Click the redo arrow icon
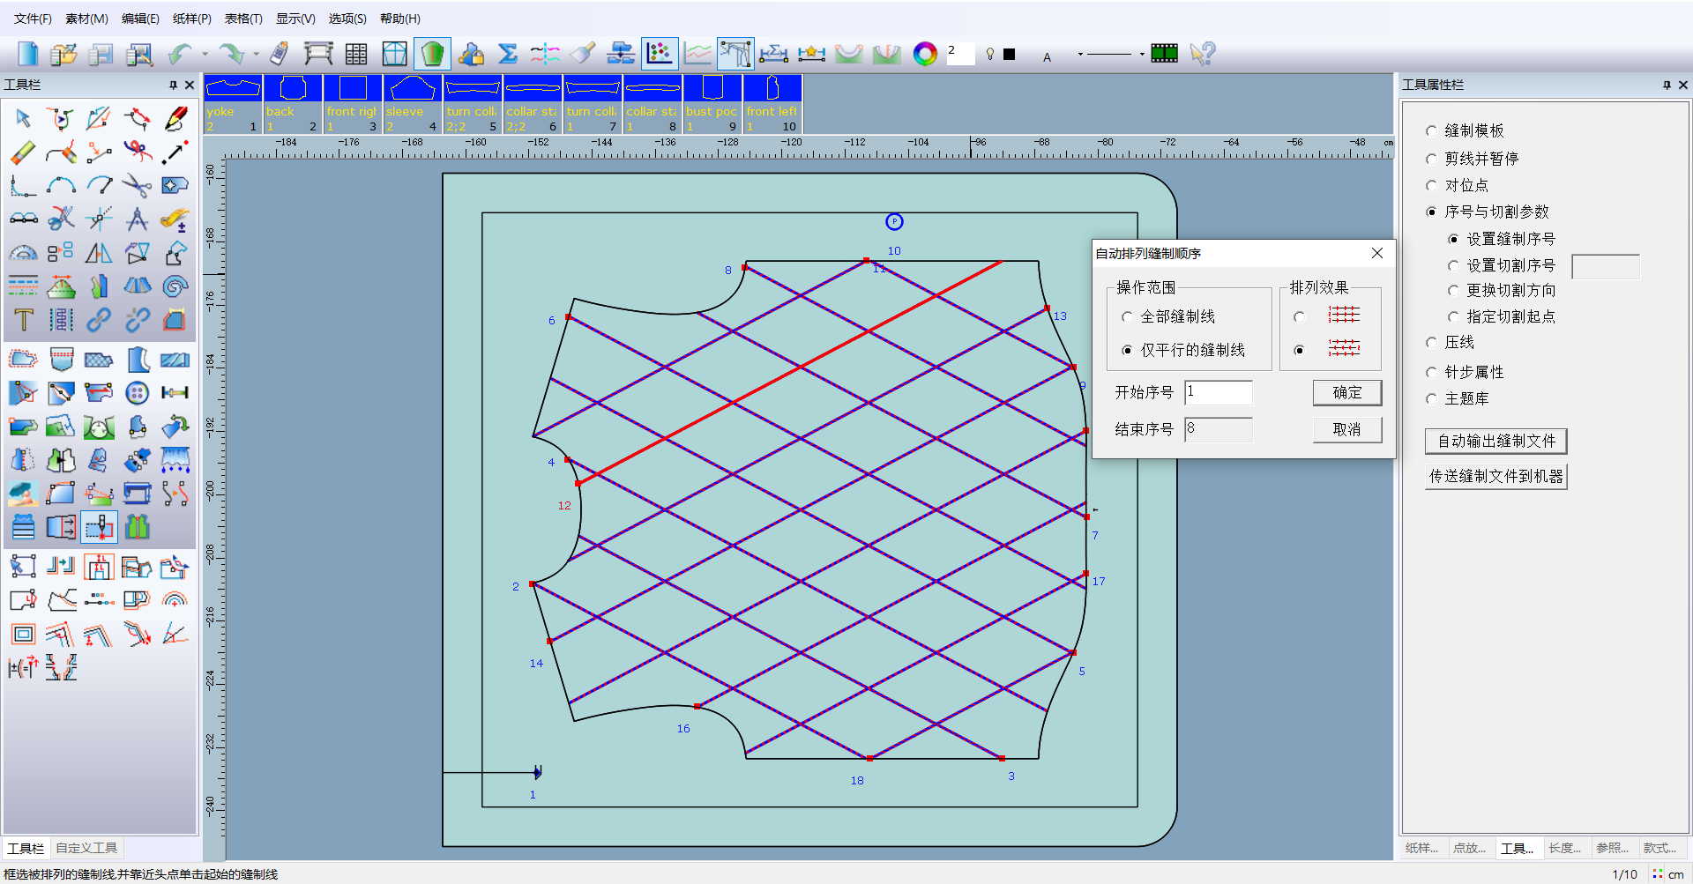1693x884 pixels. click(231, 54)
